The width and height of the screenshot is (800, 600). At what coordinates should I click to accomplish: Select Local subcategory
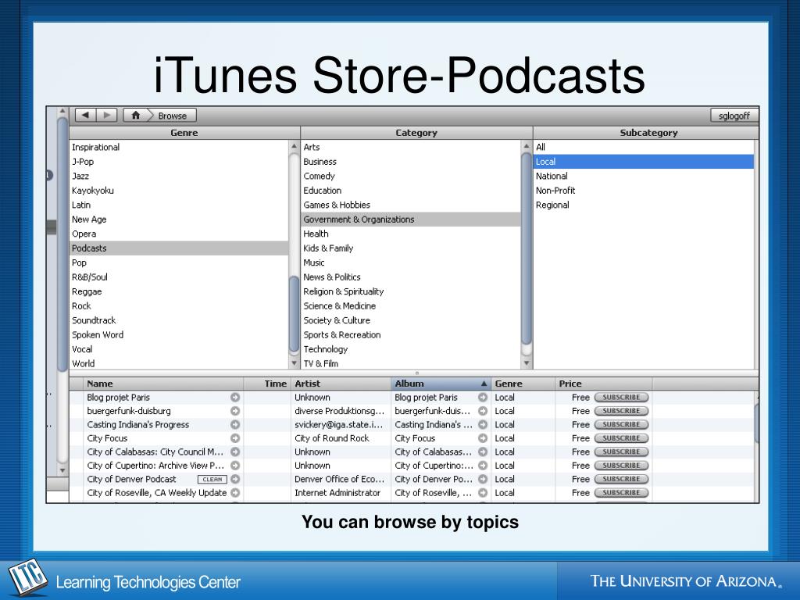click(644, 162)
